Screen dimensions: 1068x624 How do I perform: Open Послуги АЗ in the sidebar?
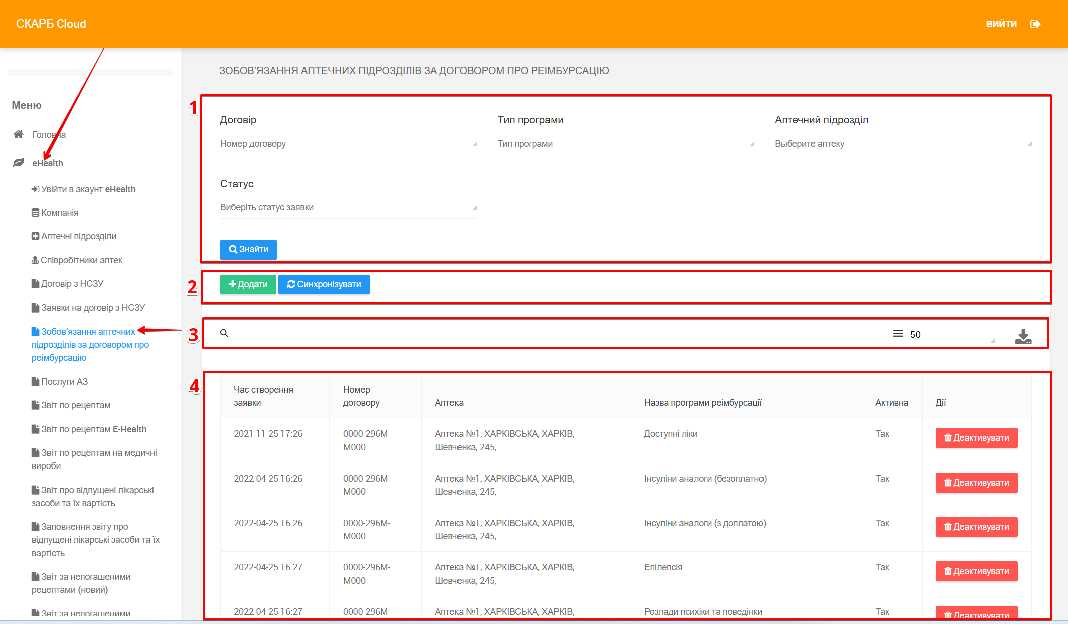pyautogui.click(x=64, y=382)
